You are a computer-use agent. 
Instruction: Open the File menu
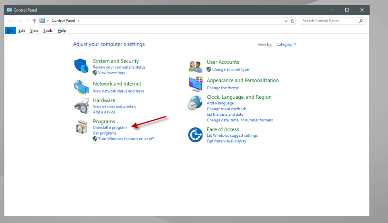10,31
